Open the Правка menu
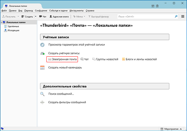 (13, 11)
